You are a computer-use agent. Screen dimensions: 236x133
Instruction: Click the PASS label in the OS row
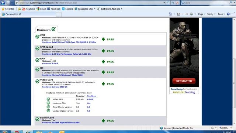(110, 72)
